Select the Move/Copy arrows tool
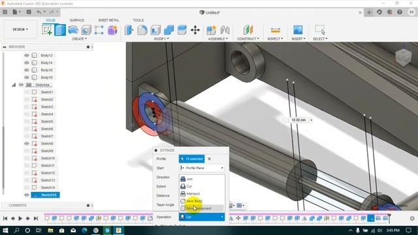 (x=195, y=30)
